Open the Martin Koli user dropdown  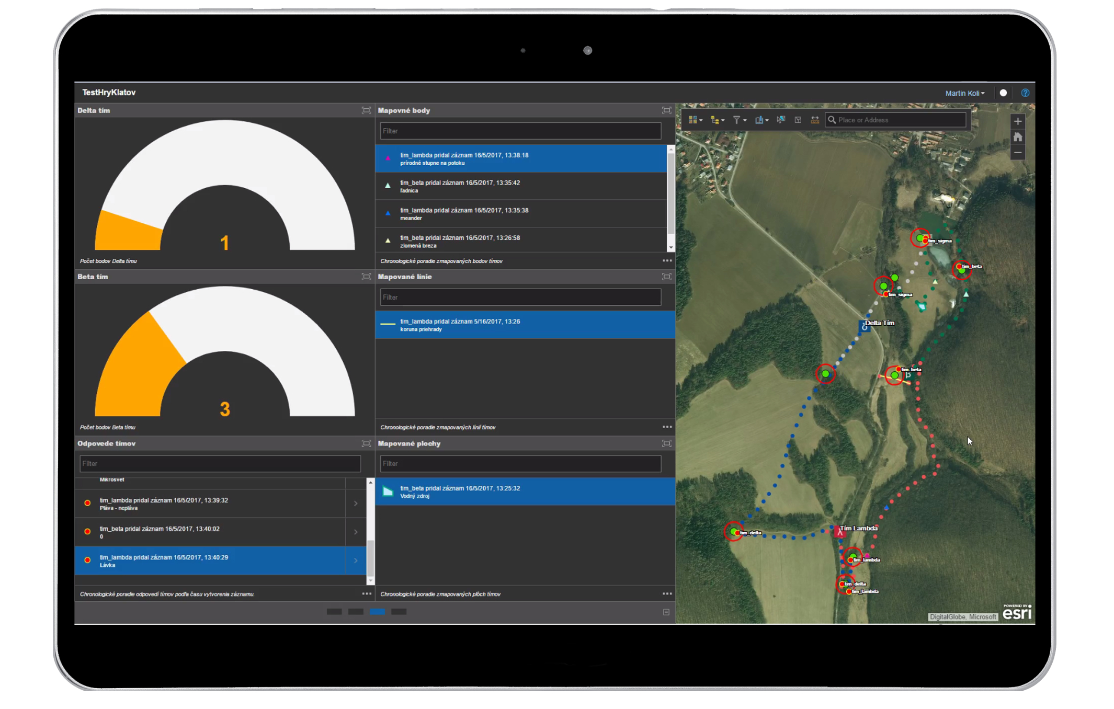coord(965,93)
